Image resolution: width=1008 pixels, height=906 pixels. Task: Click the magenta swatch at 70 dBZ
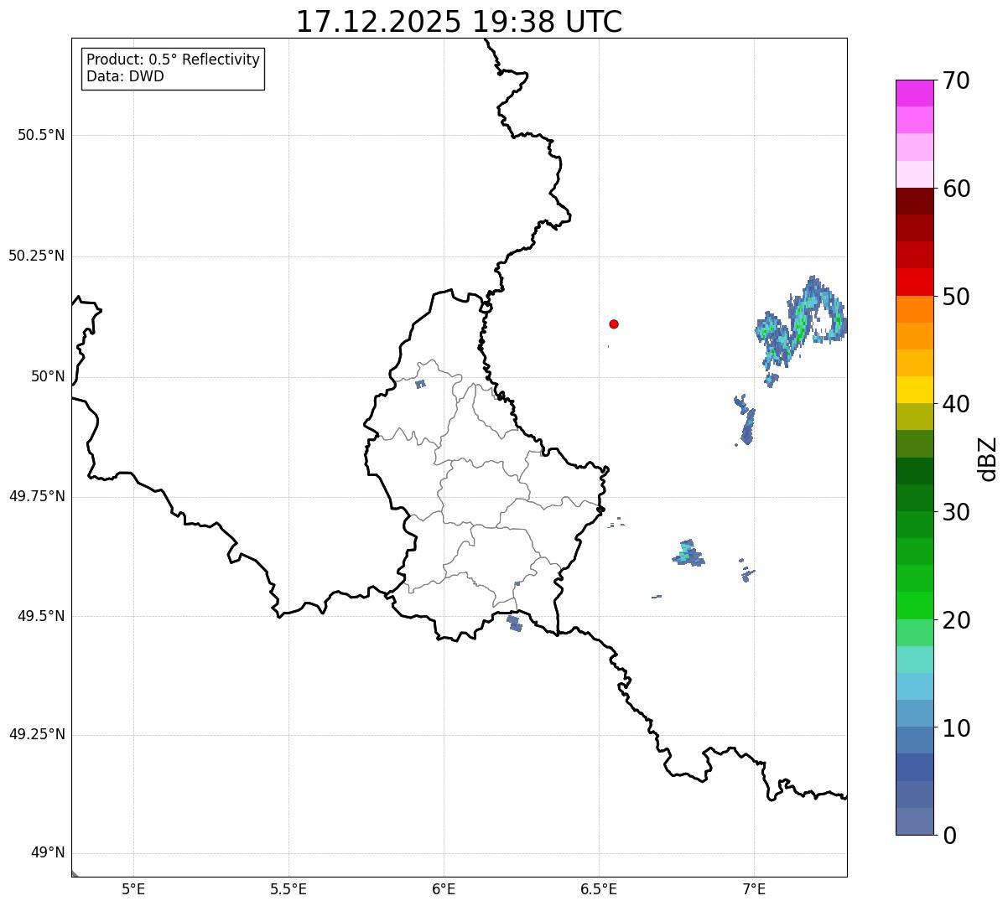pyautogui.click(x=914, y=93)
